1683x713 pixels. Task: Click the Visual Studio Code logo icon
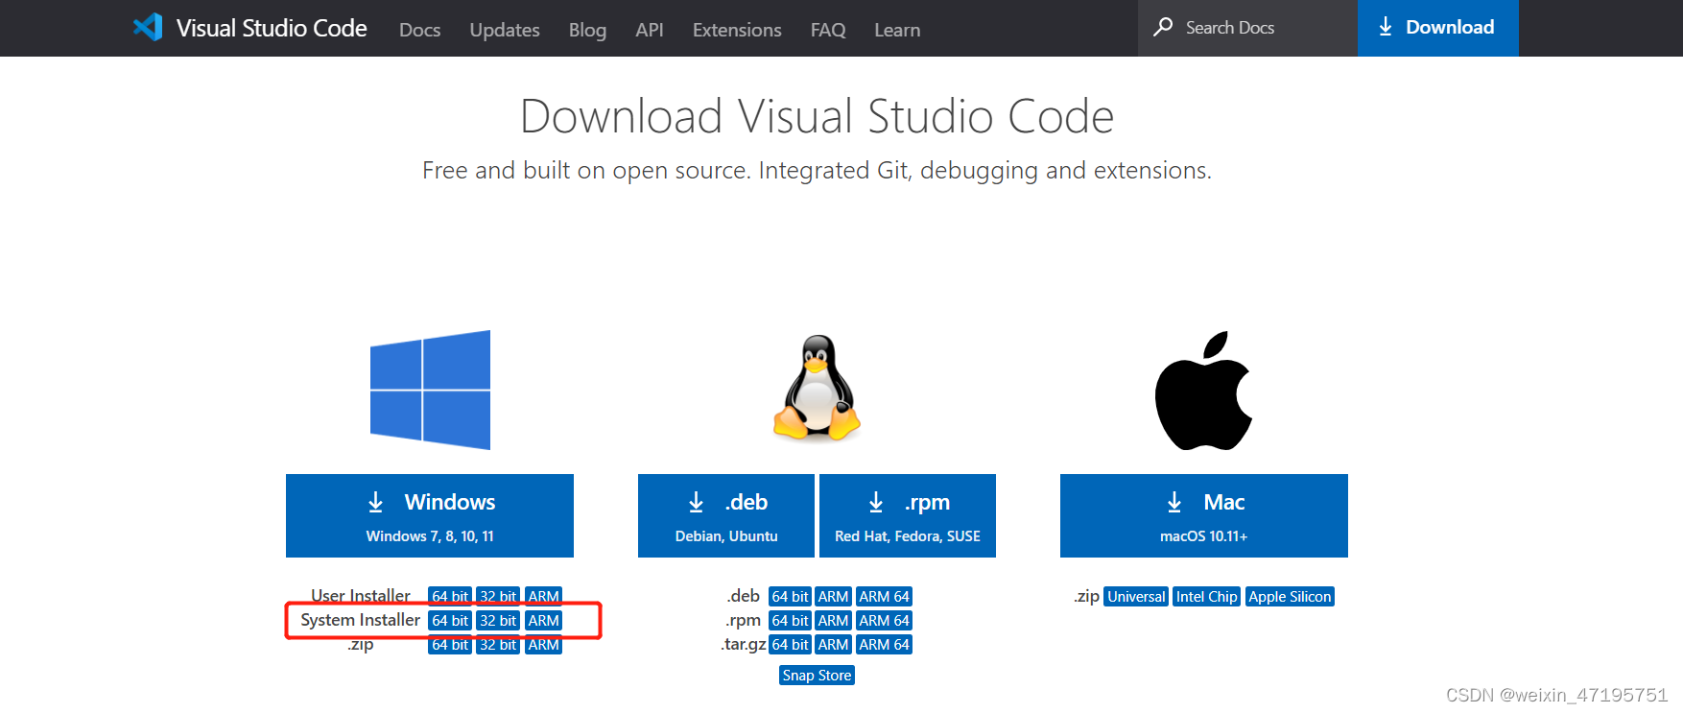point(149,27)
